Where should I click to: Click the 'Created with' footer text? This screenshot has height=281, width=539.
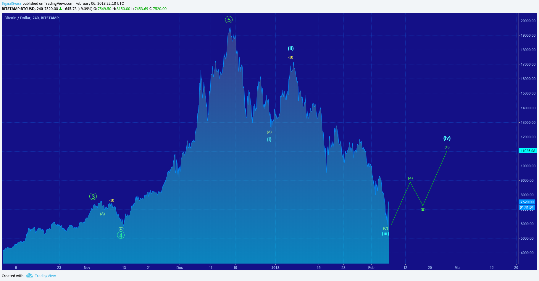[x=12, y=276]
